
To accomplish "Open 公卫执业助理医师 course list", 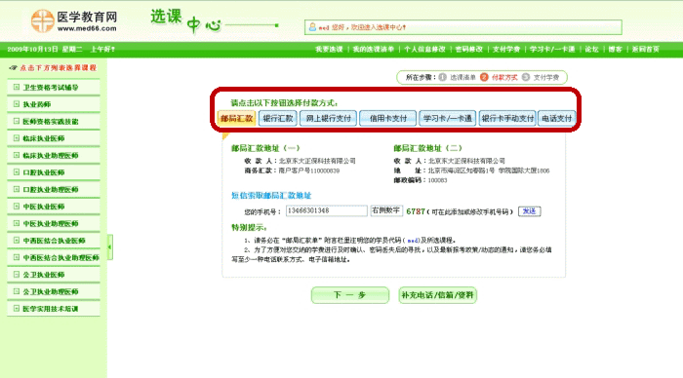I will click(51, 291).
